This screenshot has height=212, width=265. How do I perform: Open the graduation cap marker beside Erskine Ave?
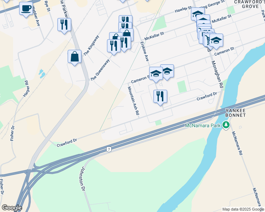tap(156, 73)
